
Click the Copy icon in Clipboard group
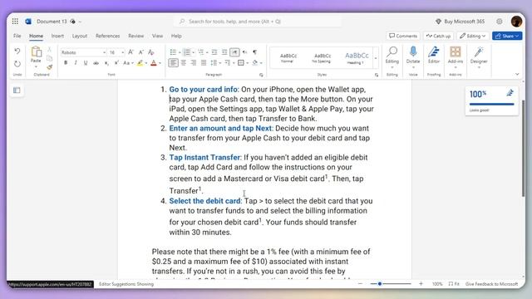[50, 58]
